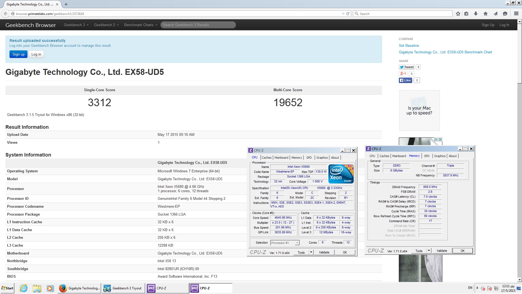Image resolution: width=522 pixels, height=294 pixels.
Task: Click Sign Up in the top navigation
Action: point(488,25)
